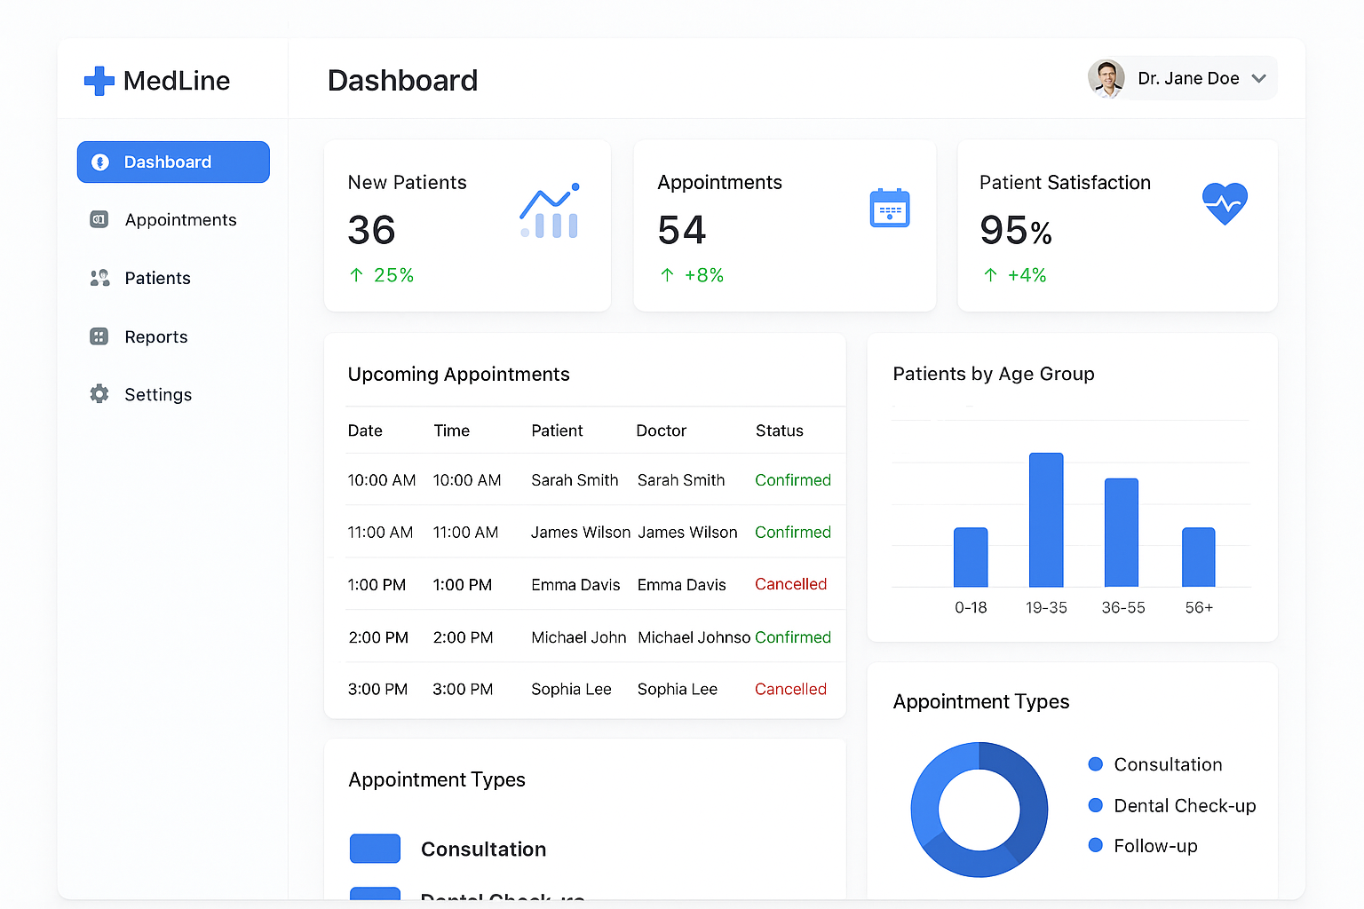The image size is (1364, 909).
Task: Select the blue Consultation color swatch
Action: (375, 849)
